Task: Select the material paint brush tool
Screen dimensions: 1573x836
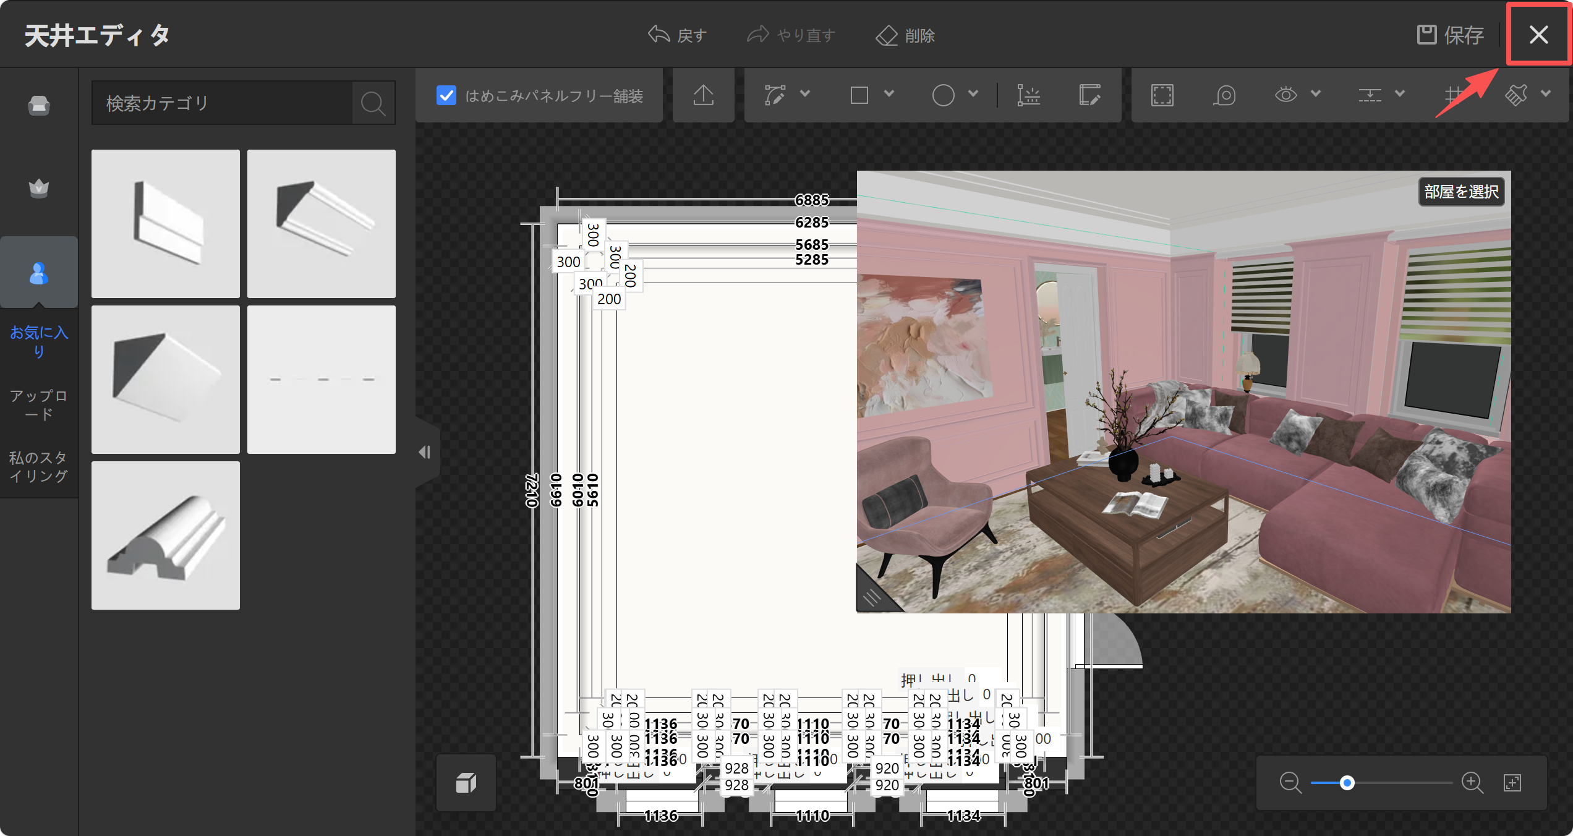Action: [1516, 95]
